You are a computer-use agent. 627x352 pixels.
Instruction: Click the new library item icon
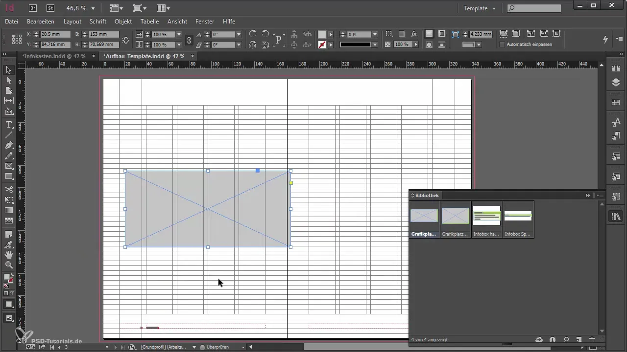[x=579, y=339]
